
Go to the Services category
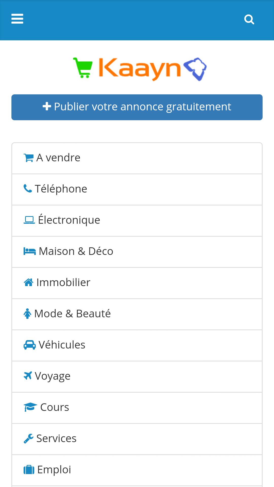(137, 439)
